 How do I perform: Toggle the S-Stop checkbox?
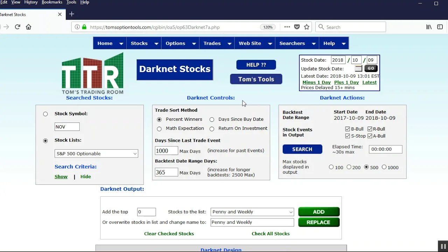[x=348, y=136]
